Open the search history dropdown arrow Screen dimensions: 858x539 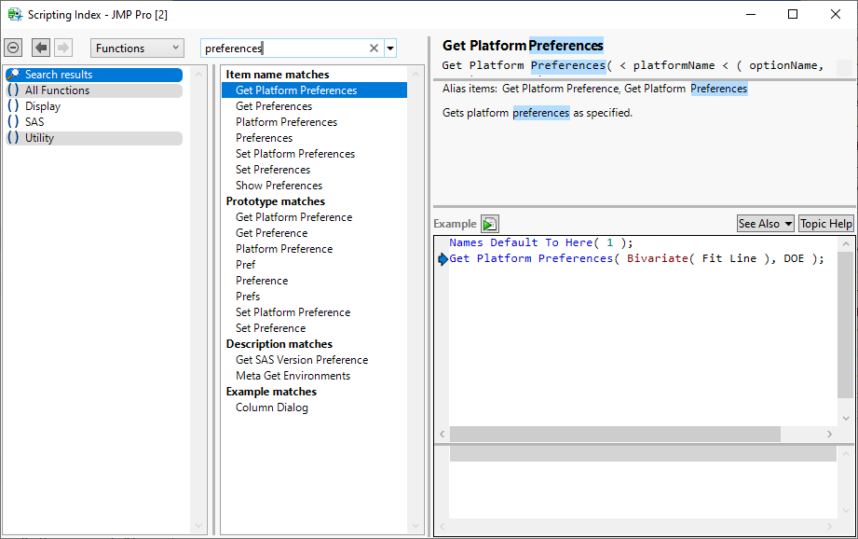pos(389,48)
